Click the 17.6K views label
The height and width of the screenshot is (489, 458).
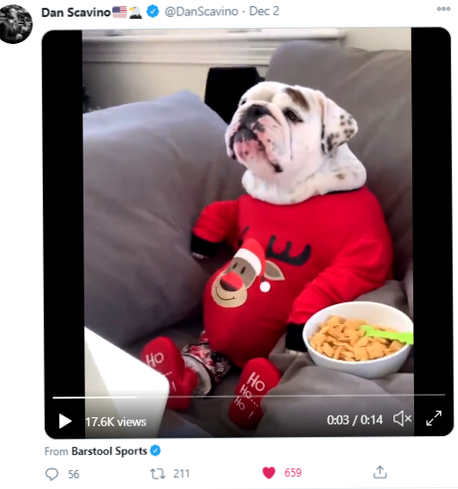pos(116,422)
